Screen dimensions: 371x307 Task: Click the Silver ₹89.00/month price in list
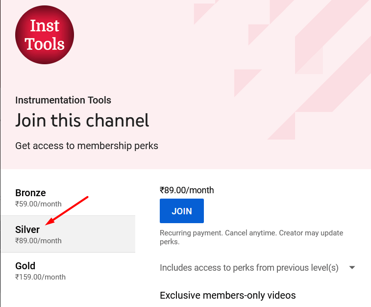coord(38,241)
